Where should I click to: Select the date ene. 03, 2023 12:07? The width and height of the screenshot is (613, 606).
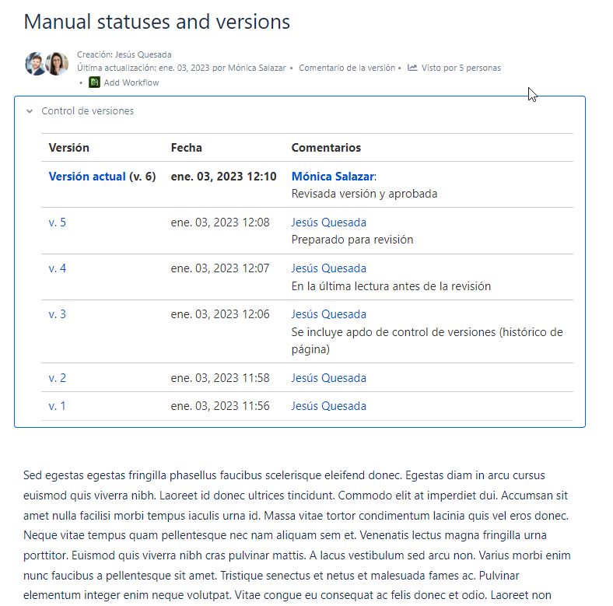(220, 268)
